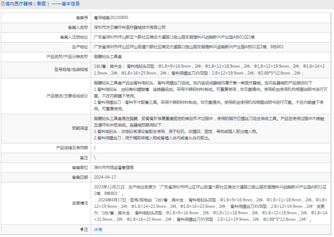Click the document icon beside the page title
The image size is (334, 237).
pos(3,4)
